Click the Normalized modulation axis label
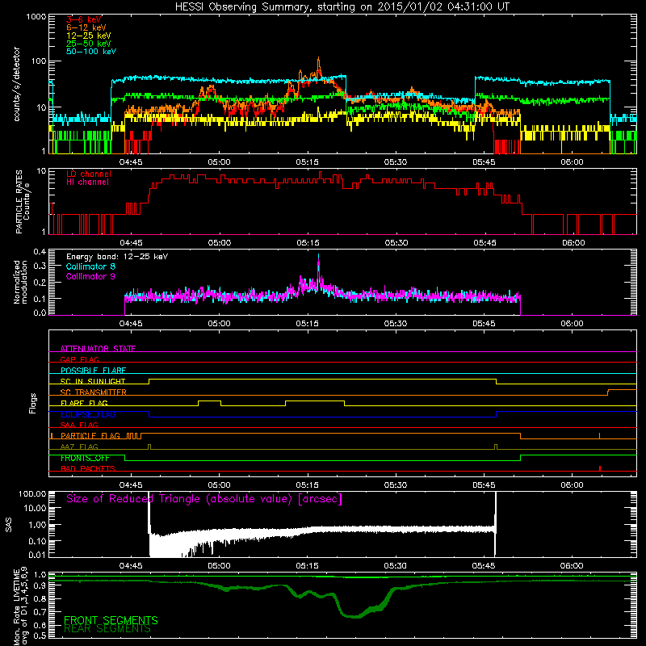 pyautogui.click(x=21, y=282)
